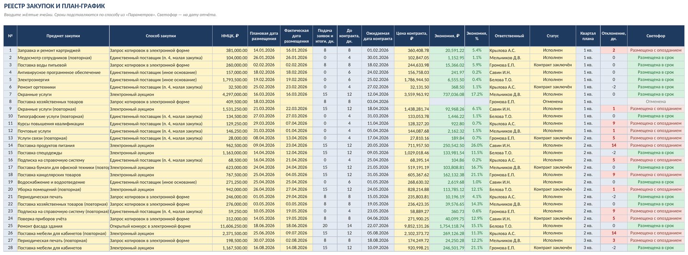
Task: Click the 'Ответственный' column header
Action: [509, 36]
